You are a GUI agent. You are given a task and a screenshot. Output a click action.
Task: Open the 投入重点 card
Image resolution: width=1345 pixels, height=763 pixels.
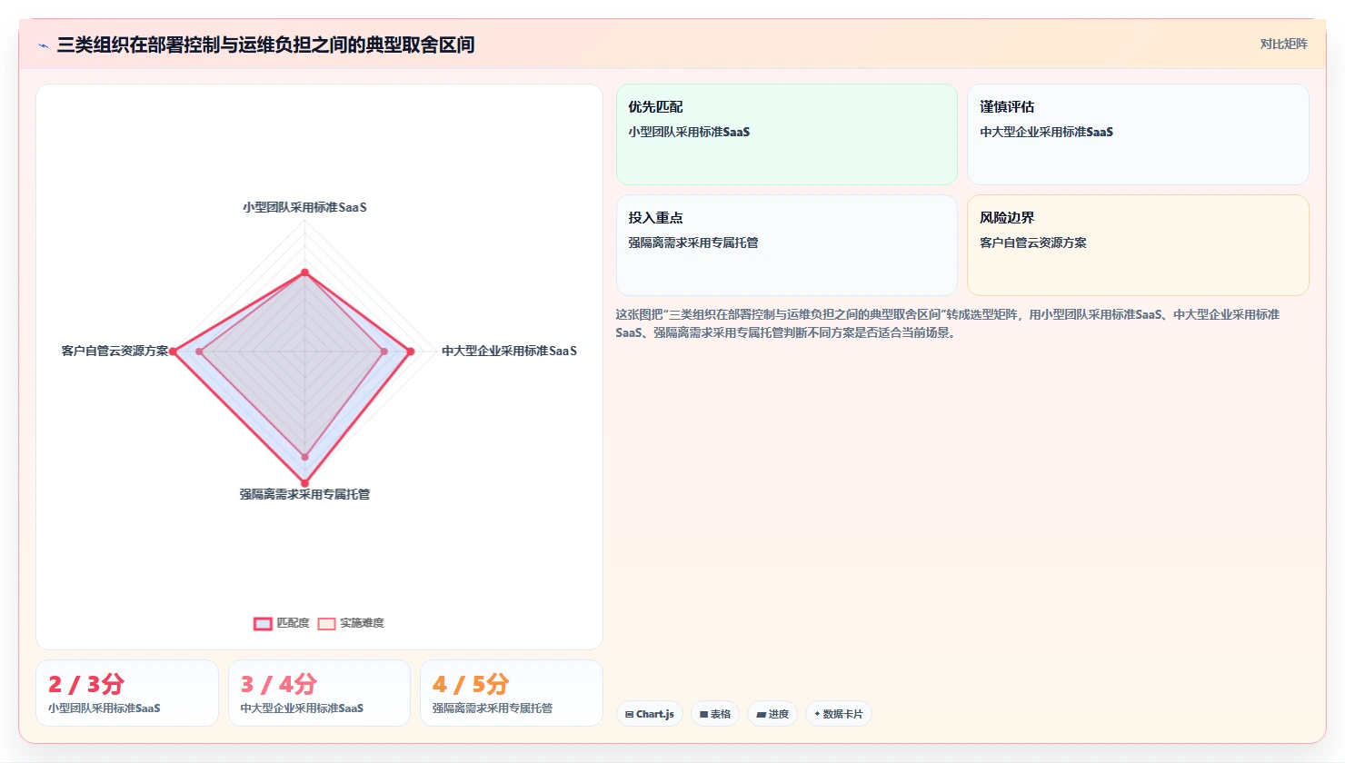click(x=787, y=245)
